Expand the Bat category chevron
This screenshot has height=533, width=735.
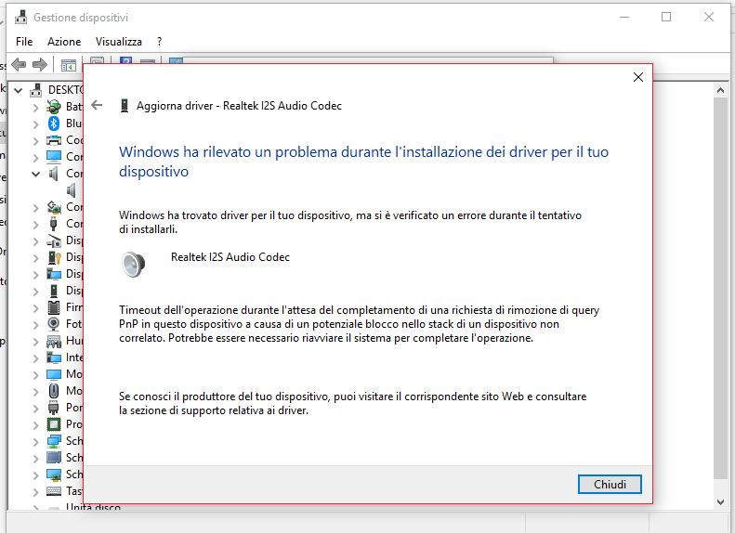click(x=35, y=108)
